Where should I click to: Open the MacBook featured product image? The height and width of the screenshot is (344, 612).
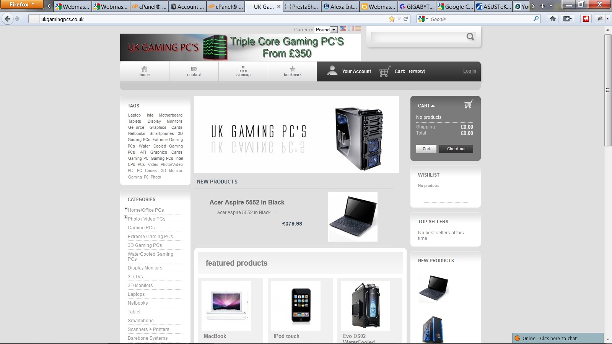226,306
